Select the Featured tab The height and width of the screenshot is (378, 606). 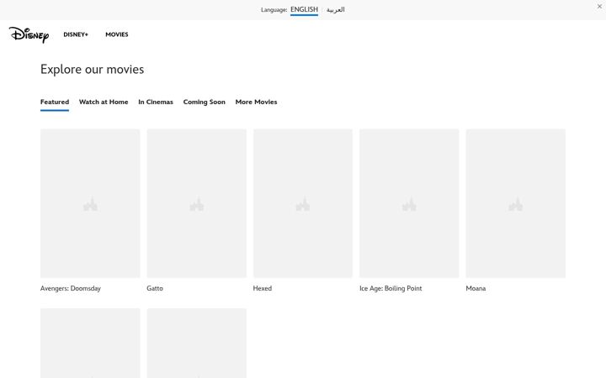click(55, 102)
